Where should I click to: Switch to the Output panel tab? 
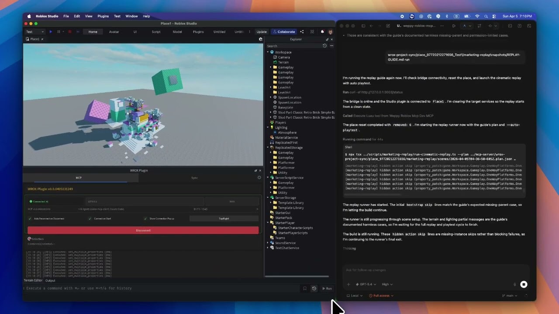[50, 280]
